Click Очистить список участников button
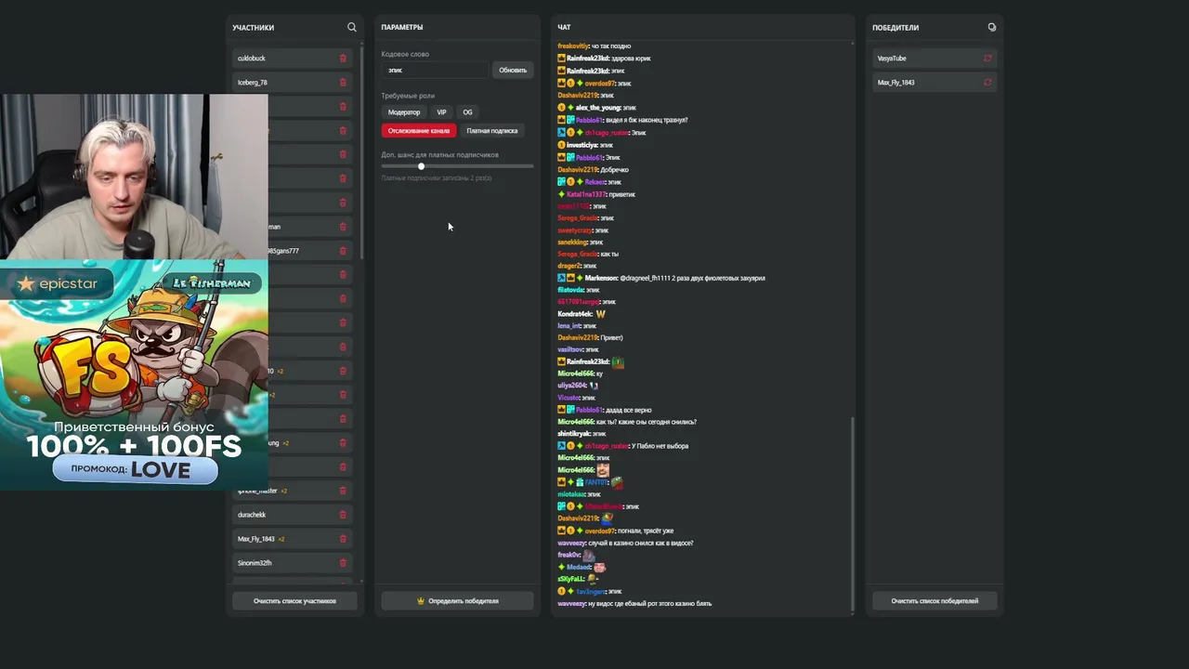Screen dimensions: 1189x669 click(x=294, y=601)
